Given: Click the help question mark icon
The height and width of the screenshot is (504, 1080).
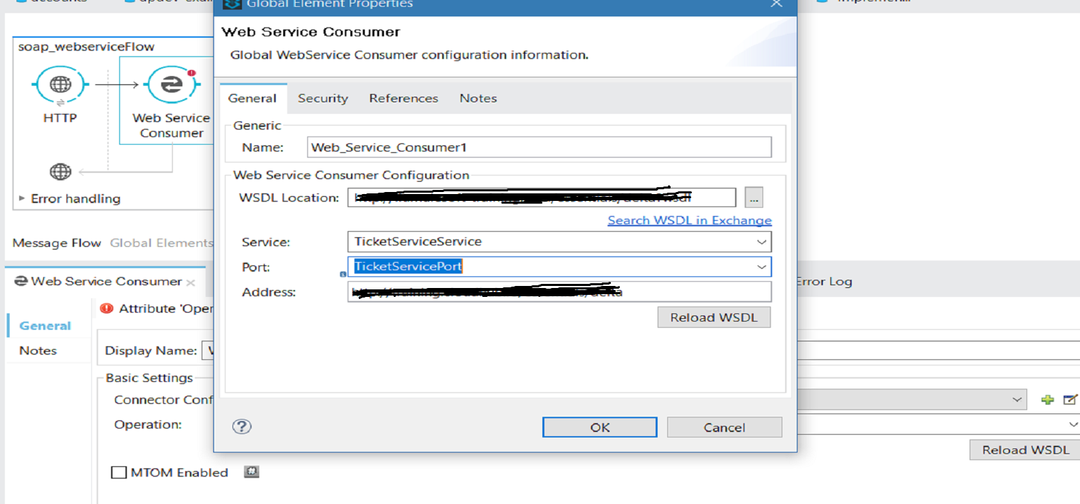Looking at the screenshot, I should (241, 427).
